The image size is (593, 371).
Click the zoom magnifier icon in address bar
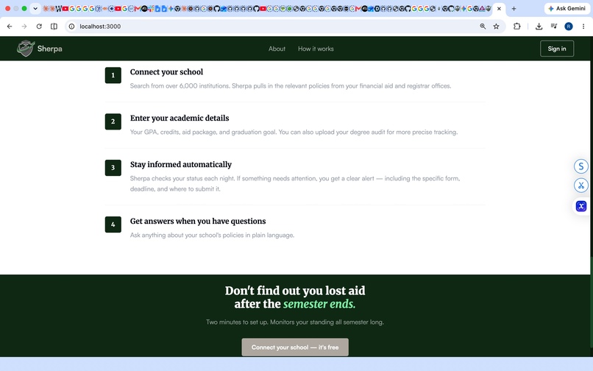coord(483,26)
